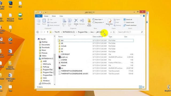Click Invert selection

point(130,25)
